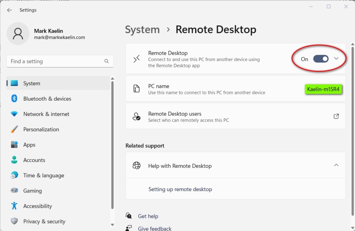Click the user profile avatar
Viewport: 355px width, 231px height.
[18, 34]
